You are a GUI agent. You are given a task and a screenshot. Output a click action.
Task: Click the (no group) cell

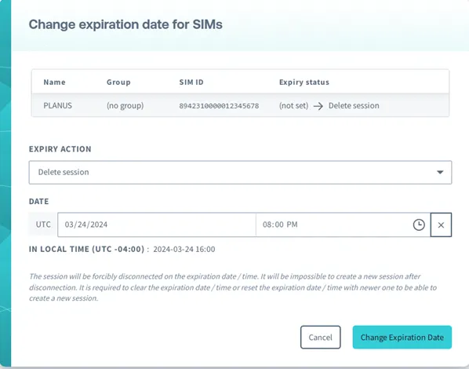click(x=125, y=106)
